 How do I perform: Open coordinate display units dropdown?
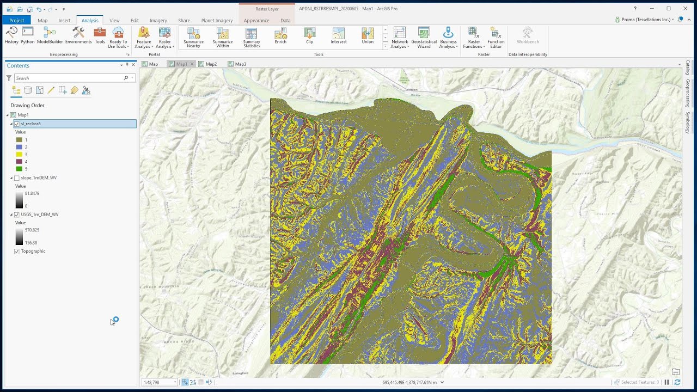click(x=442, y=382)
